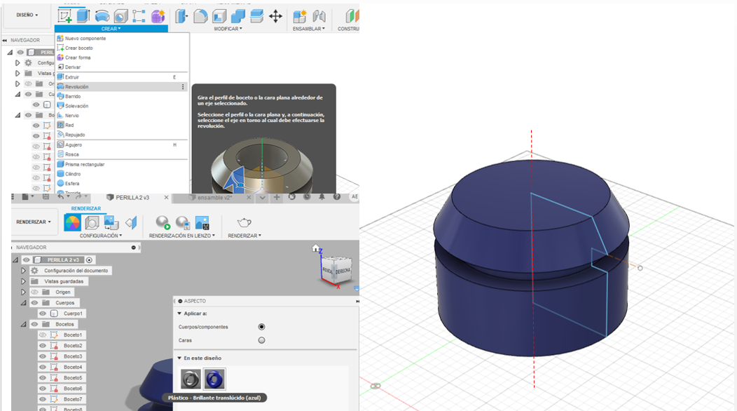The width and height of the screenshot is (737, 411).
Task: Select the Shell tool icon
Action: [x=219, y=16]
